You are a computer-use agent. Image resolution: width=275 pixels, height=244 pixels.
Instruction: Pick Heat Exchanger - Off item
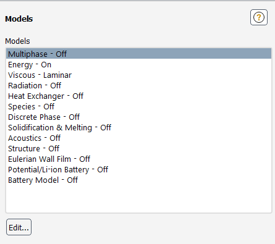[x=138, y=96]
